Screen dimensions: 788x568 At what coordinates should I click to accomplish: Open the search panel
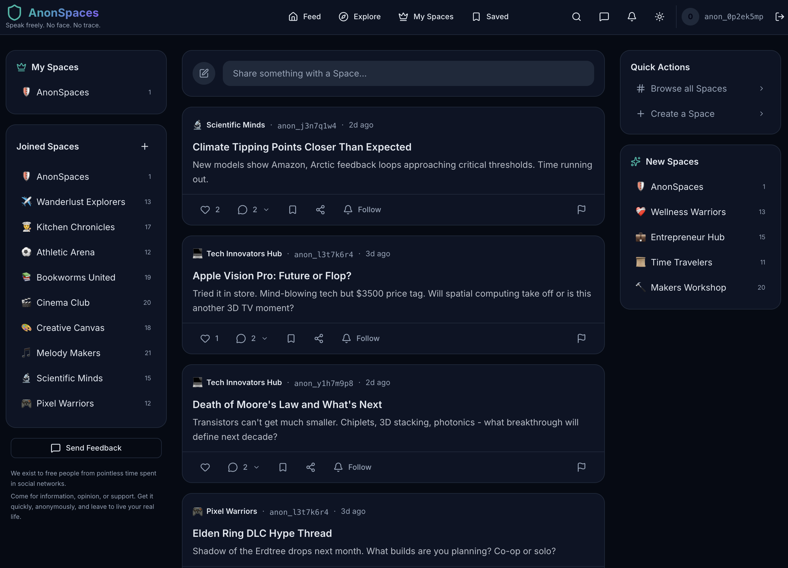[x=576, y=16]
